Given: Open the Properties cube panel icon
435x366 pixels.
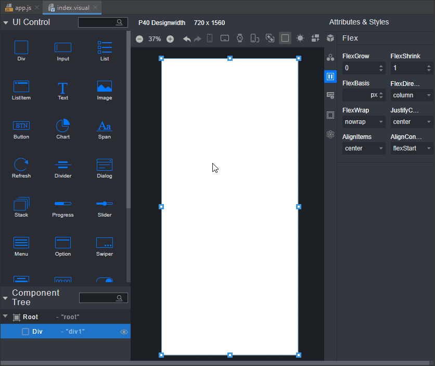Looking at the screenshot, I should 330,38.
